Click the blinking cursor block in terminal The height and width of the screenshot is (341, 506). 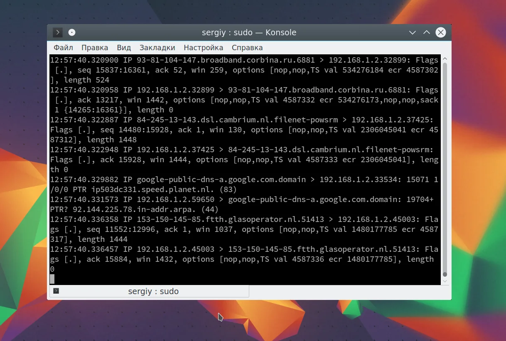coord(52,279)
